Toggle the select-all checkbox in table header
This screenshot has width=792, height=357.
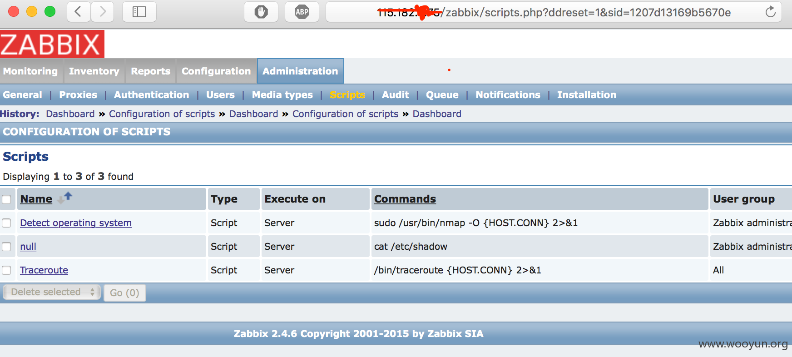click(6, 199)
